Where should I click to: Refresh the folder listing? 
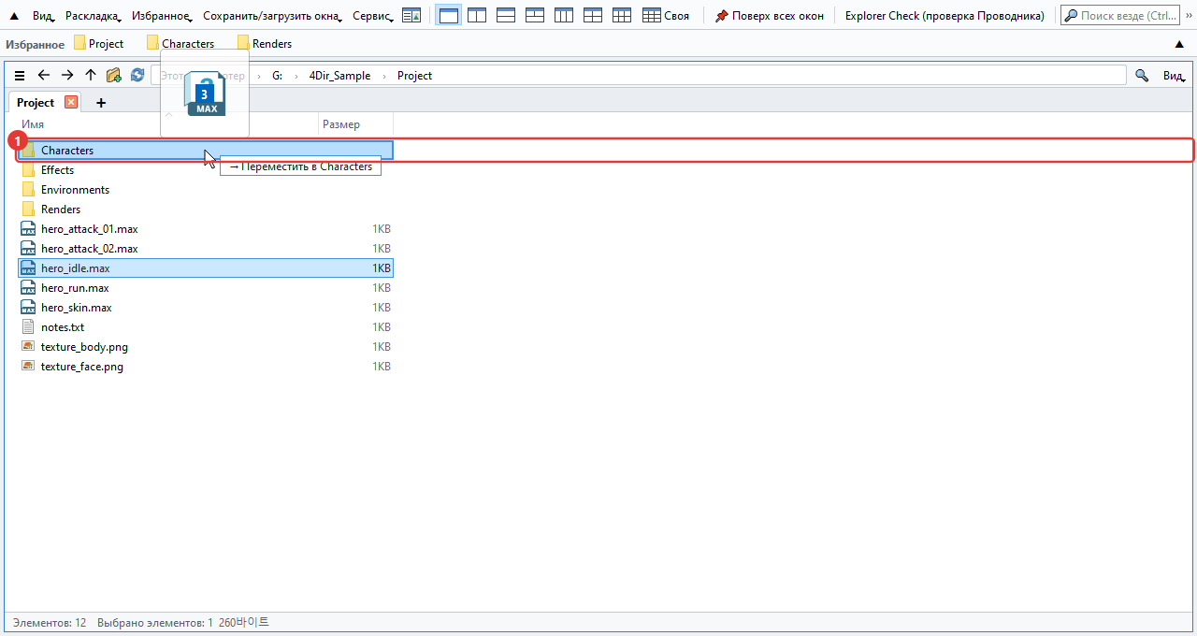(137, 76)
